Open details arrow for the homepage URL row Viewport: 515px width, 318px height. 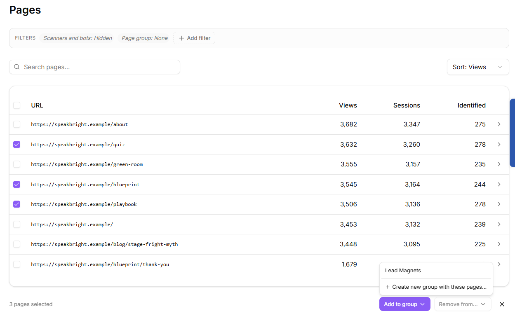499,224
